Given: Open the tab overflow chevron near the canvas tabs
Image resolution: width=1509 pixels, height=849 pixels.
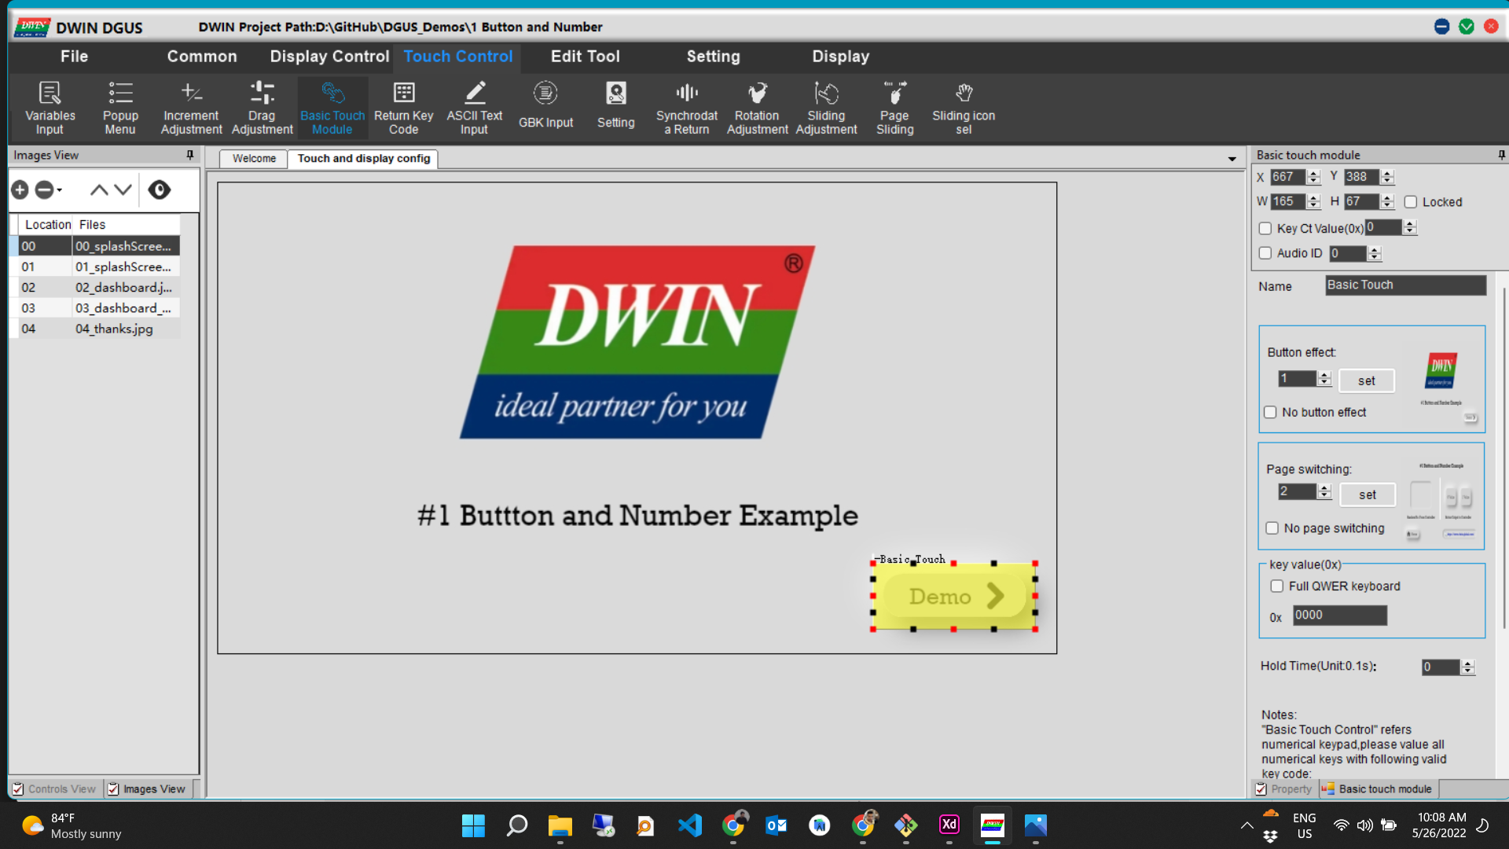Looking at the screenshot, I should 1231,159.
